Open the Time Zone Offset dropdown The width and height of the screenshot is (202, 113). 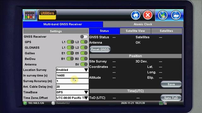pos(72,98)
